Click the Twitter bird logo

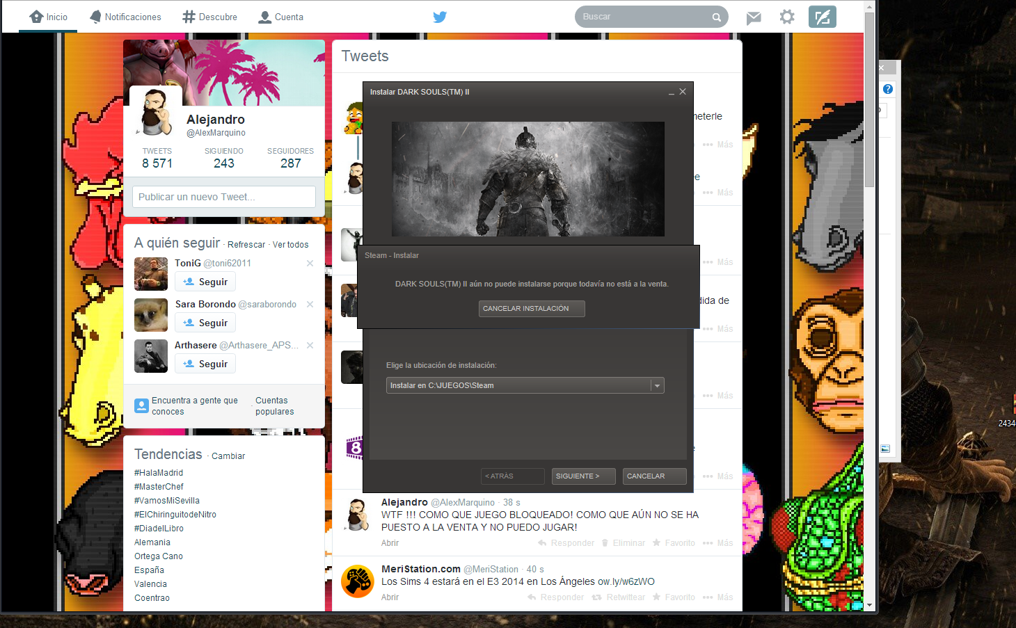pos(440,17)
